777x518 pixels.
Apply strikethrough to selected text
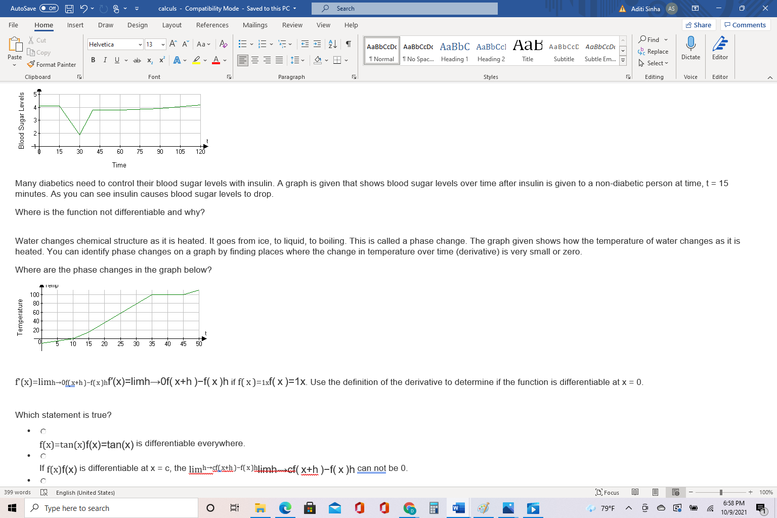pyautogui.click(x=136, y=60)
